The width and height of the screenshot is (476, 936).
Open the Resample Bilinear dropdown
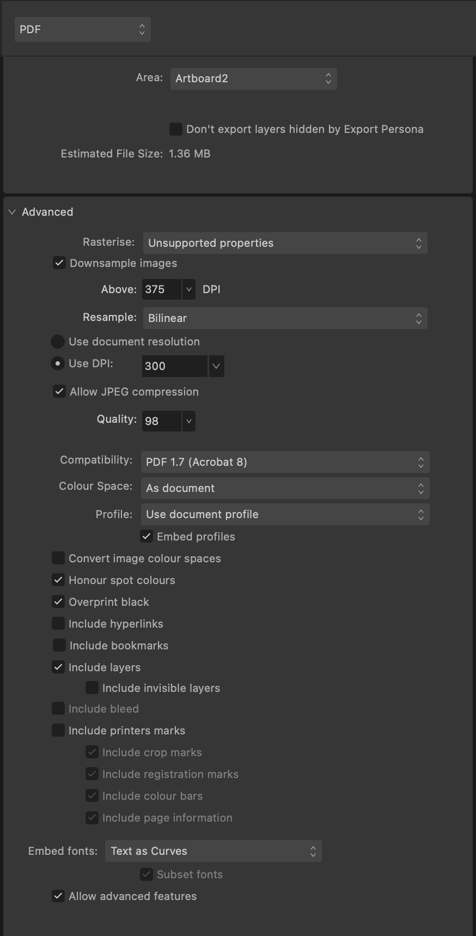click(285, 318)
